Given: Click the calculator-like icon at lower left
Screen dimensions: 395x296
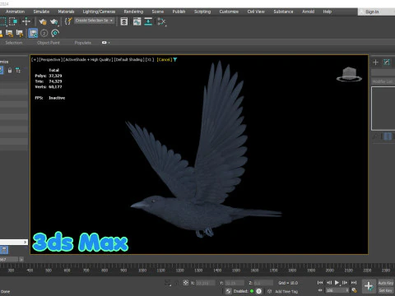Looking at the screenshot, I should click(4, 250).
